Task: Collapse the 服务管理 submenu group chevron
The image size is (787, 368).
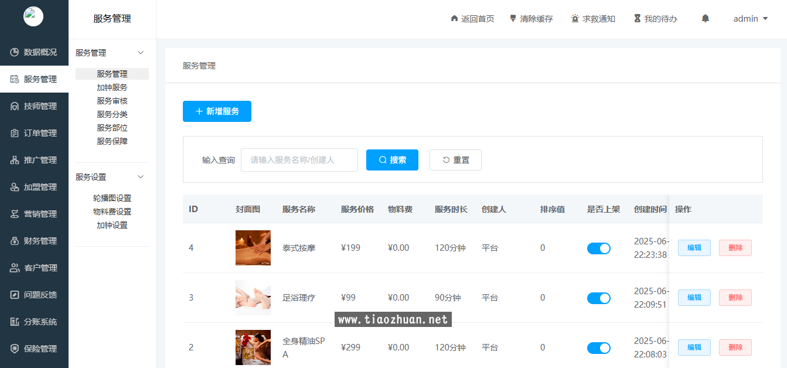Action: (141, 53)
